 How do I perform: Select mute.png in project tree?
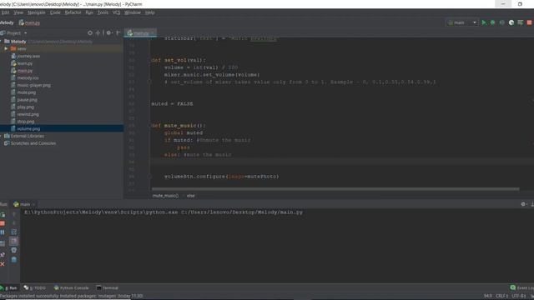click(x=23, y=92)
